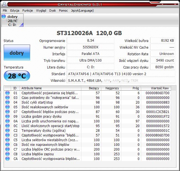Viewport: 180px width, 171px height.
Task: Click the Bieżący column header
Action: pos(91,88)
